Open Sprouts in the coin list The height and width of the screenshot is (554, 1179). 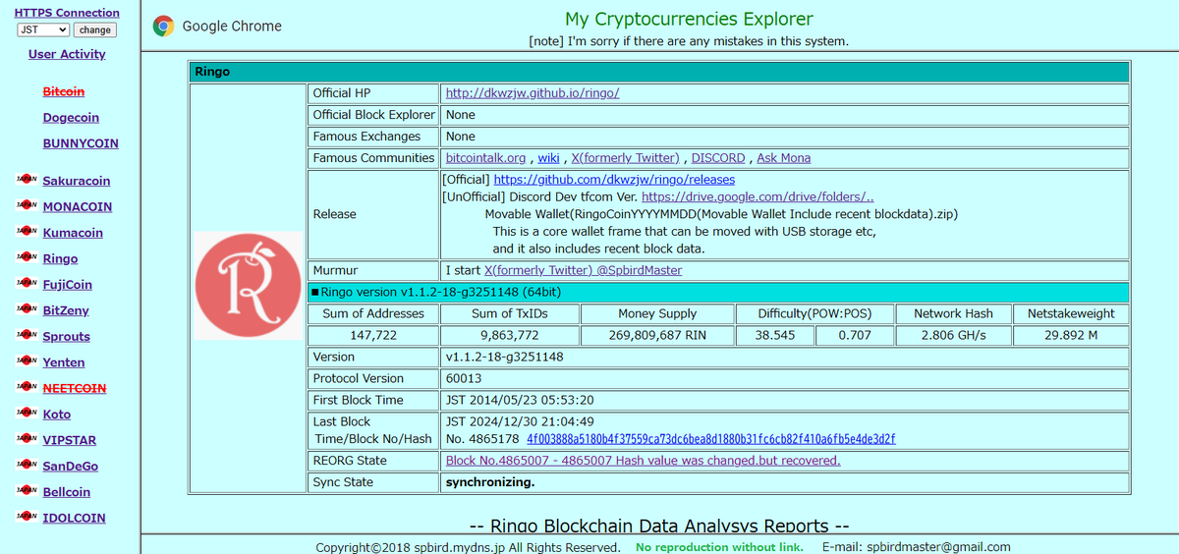(67, 337)
